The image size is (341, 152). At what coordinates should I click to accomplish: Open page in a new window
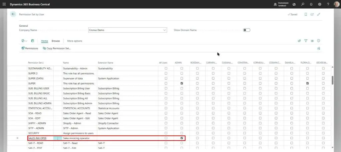[x=312, y=14]
